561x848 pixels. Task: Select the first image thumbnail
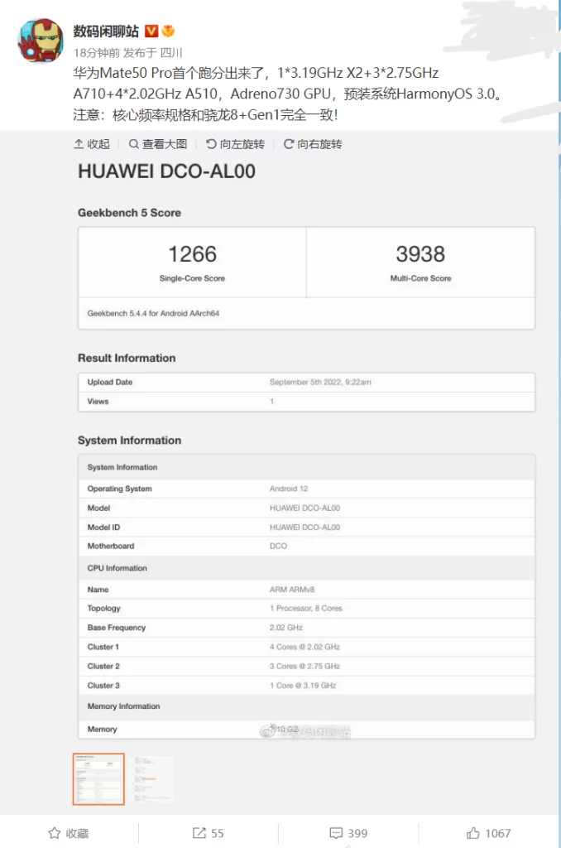click(x=98, y=778)
